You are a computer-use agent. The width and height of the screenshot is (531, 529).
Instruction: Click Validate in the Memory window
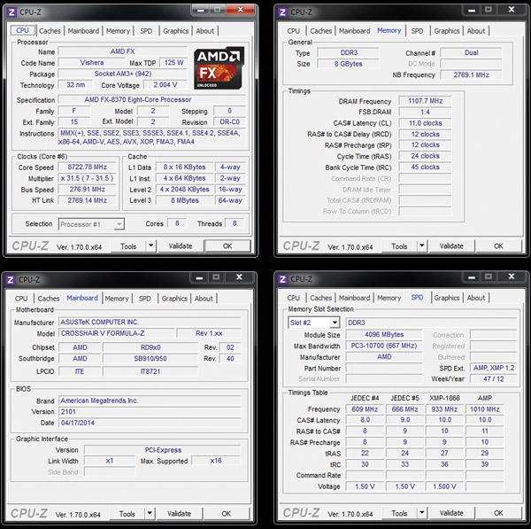[451, 246]
